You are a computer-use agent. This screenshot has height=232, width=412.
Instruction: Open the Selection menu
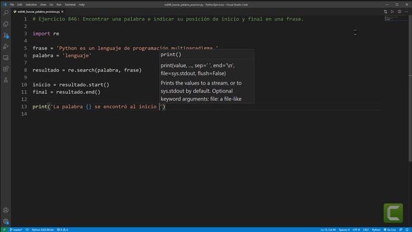31,5
